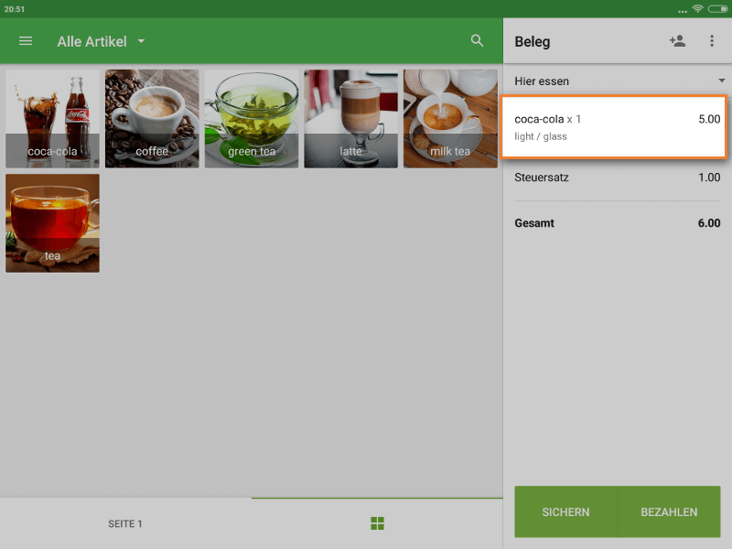The image size is (732, 549).
Task: Select the Steuersatz 1.00 row
Action: tap(617, 178)
